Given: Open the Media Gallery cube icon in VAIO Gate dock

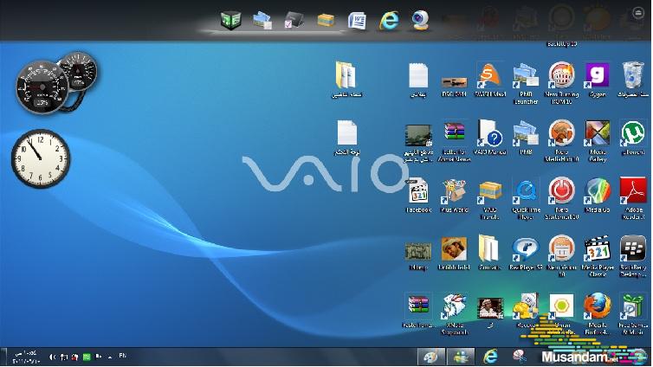Looking at the screenshot, I should click(x=230, y=20).
